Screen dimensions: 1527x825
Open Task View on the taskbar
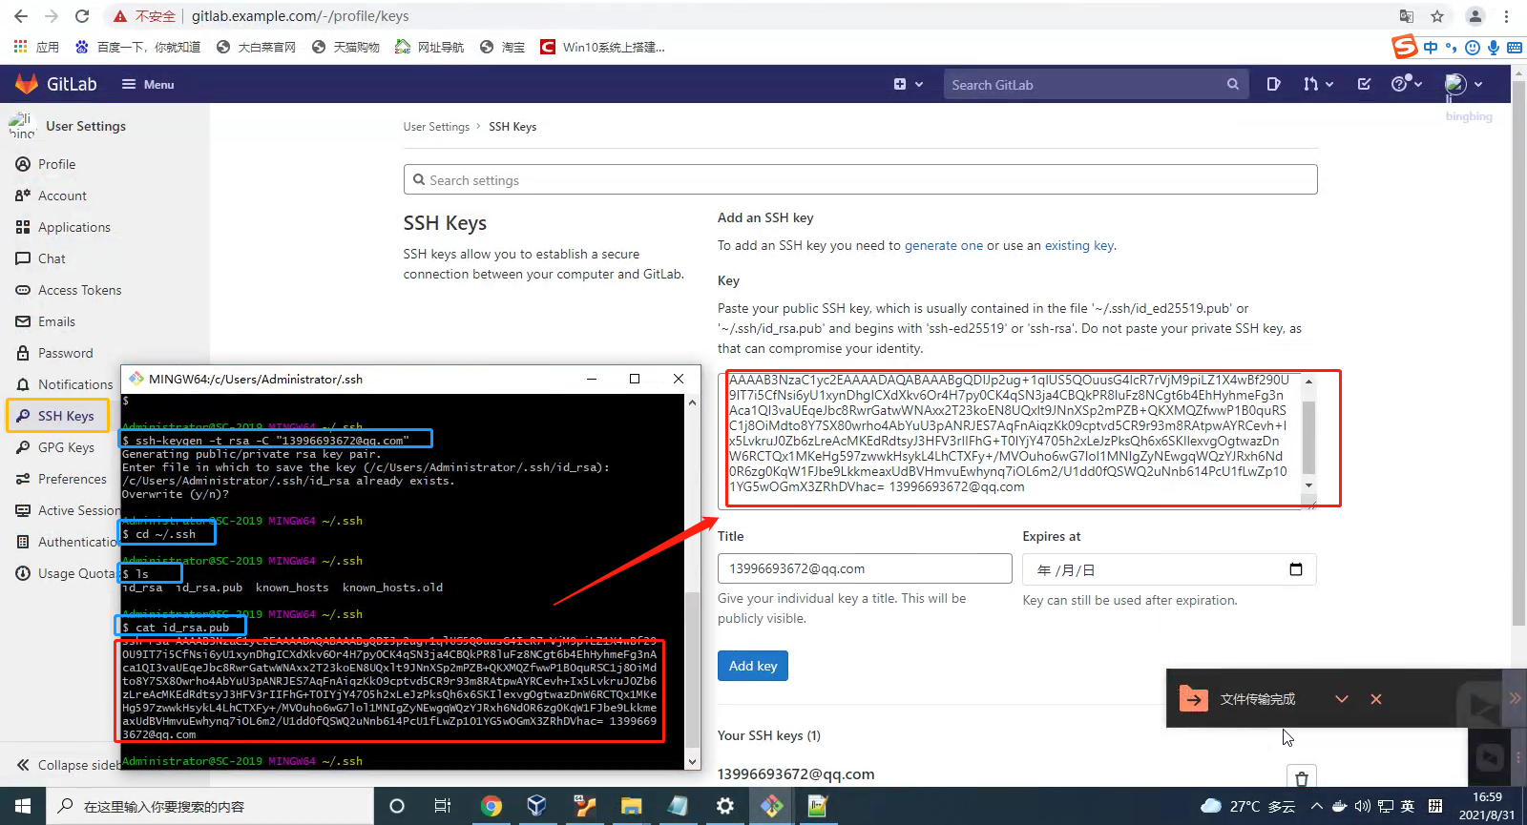click(x=443, y=806)
